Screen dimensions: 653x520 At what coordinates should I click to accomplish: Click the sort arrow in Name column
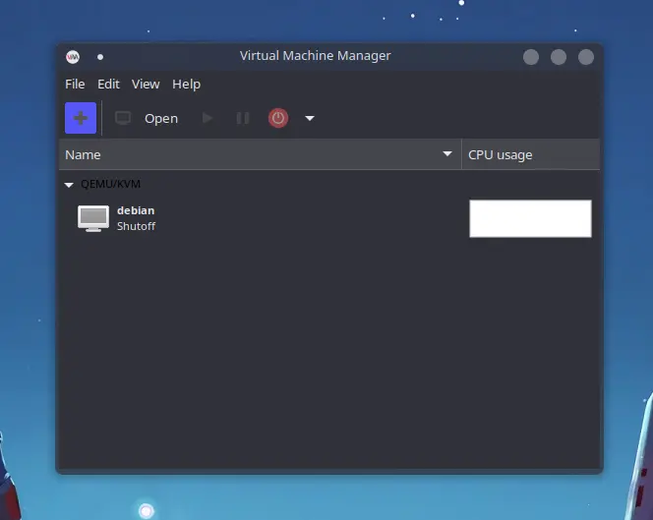tap(447, 154)
